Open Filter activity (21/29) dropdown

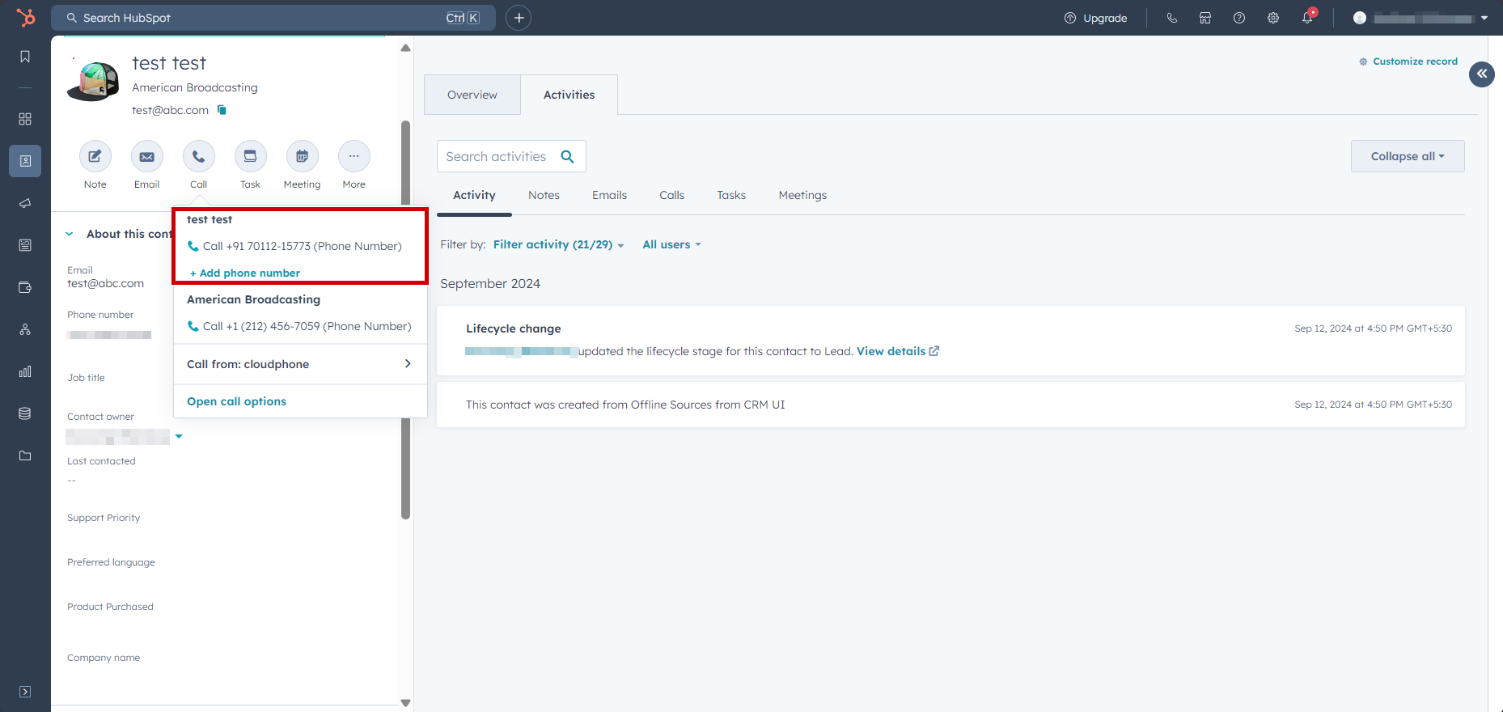[559, 244]
